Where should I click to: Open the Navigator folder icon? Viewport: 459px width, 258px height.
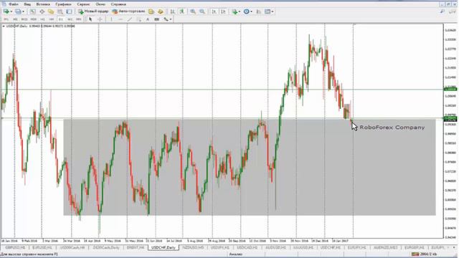(x=51, y=11)
